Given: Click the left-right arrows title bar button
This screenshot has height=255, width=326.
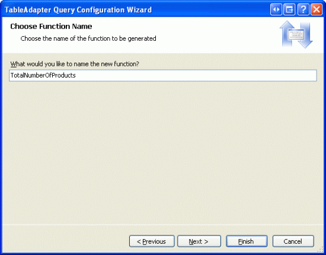Looking at the screenshot, I should (x=276, y=9).
